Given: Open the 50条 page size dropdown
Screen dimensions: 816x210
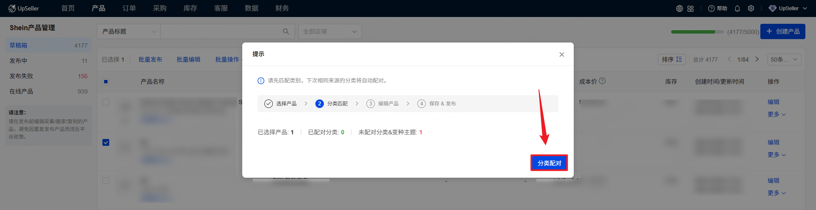Looking at the screenshot, I should coord(784,60).
